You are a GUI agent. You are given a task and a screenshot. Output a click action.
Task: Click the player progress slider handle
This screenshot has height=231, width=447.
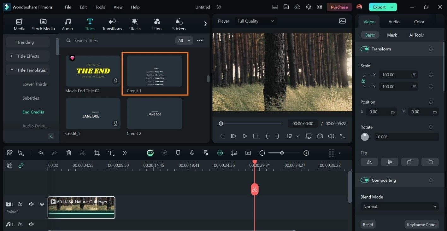(x=221, y=124)
